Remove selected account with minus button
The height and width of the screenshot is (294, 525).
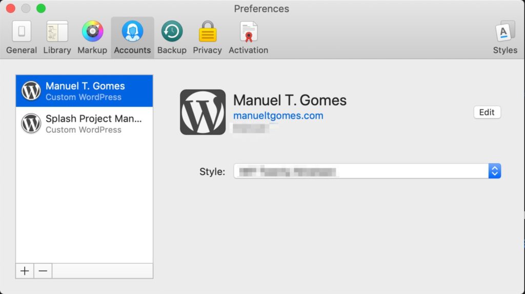click(x=43, y=271)
